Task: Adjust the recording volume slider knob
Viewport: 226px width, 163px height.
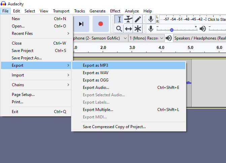Action: (172, 30)
